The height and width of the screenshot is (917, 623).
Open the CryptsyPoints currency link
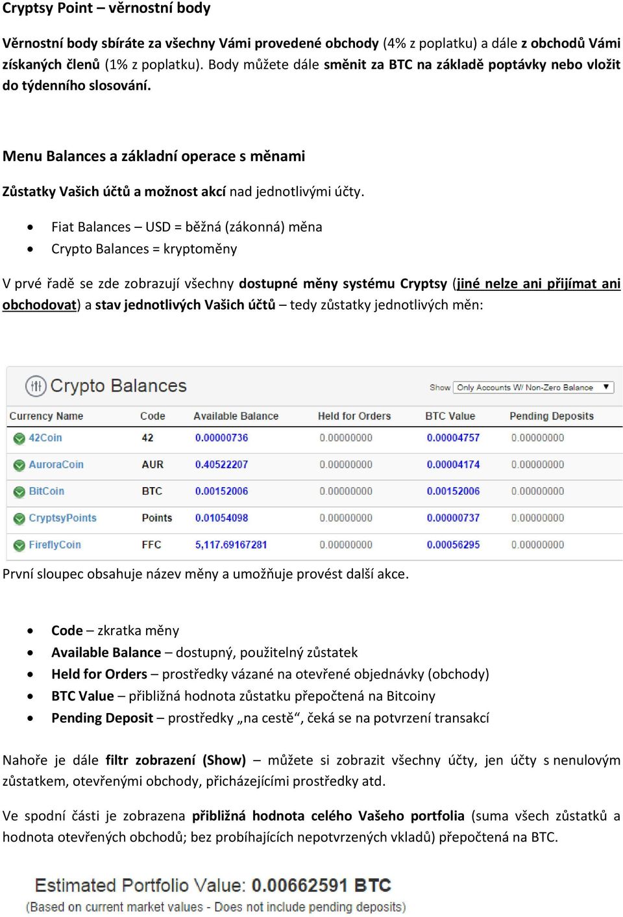point(62,518)
